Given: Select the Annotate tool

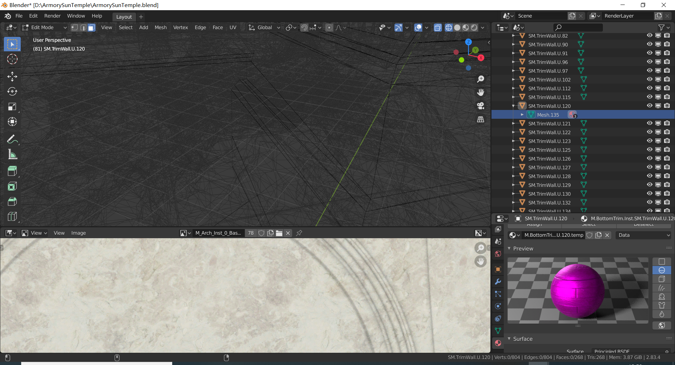Looking at the screenshot, I should coord(12,139).
